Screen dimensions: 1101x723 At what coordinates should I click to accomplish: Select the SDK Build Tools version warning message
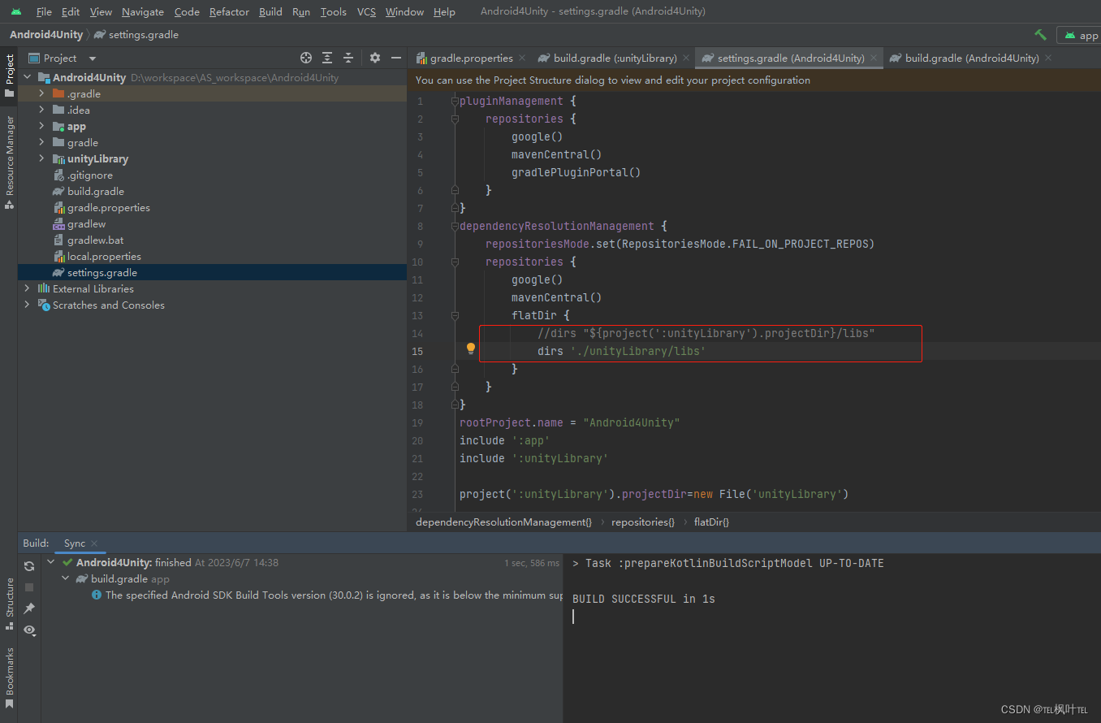click(x=327, y=595)
